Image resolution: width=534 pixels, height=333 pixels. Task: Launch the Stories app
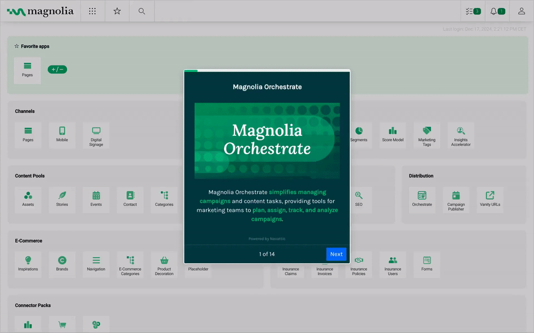coord(62,198)
